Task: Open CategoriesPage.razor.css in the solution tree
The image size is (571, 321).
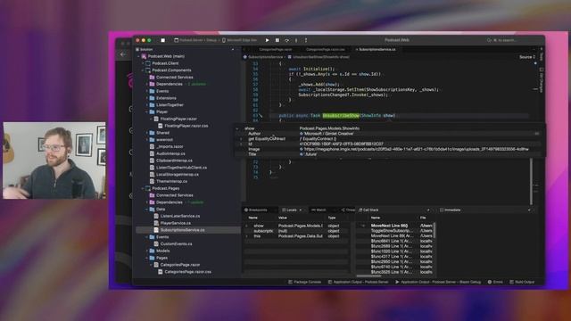Action: coord(187,272)
